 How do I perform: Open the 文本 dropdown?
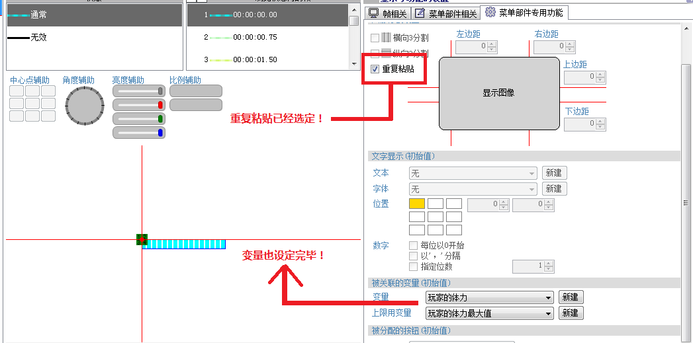tap(473, 174)
